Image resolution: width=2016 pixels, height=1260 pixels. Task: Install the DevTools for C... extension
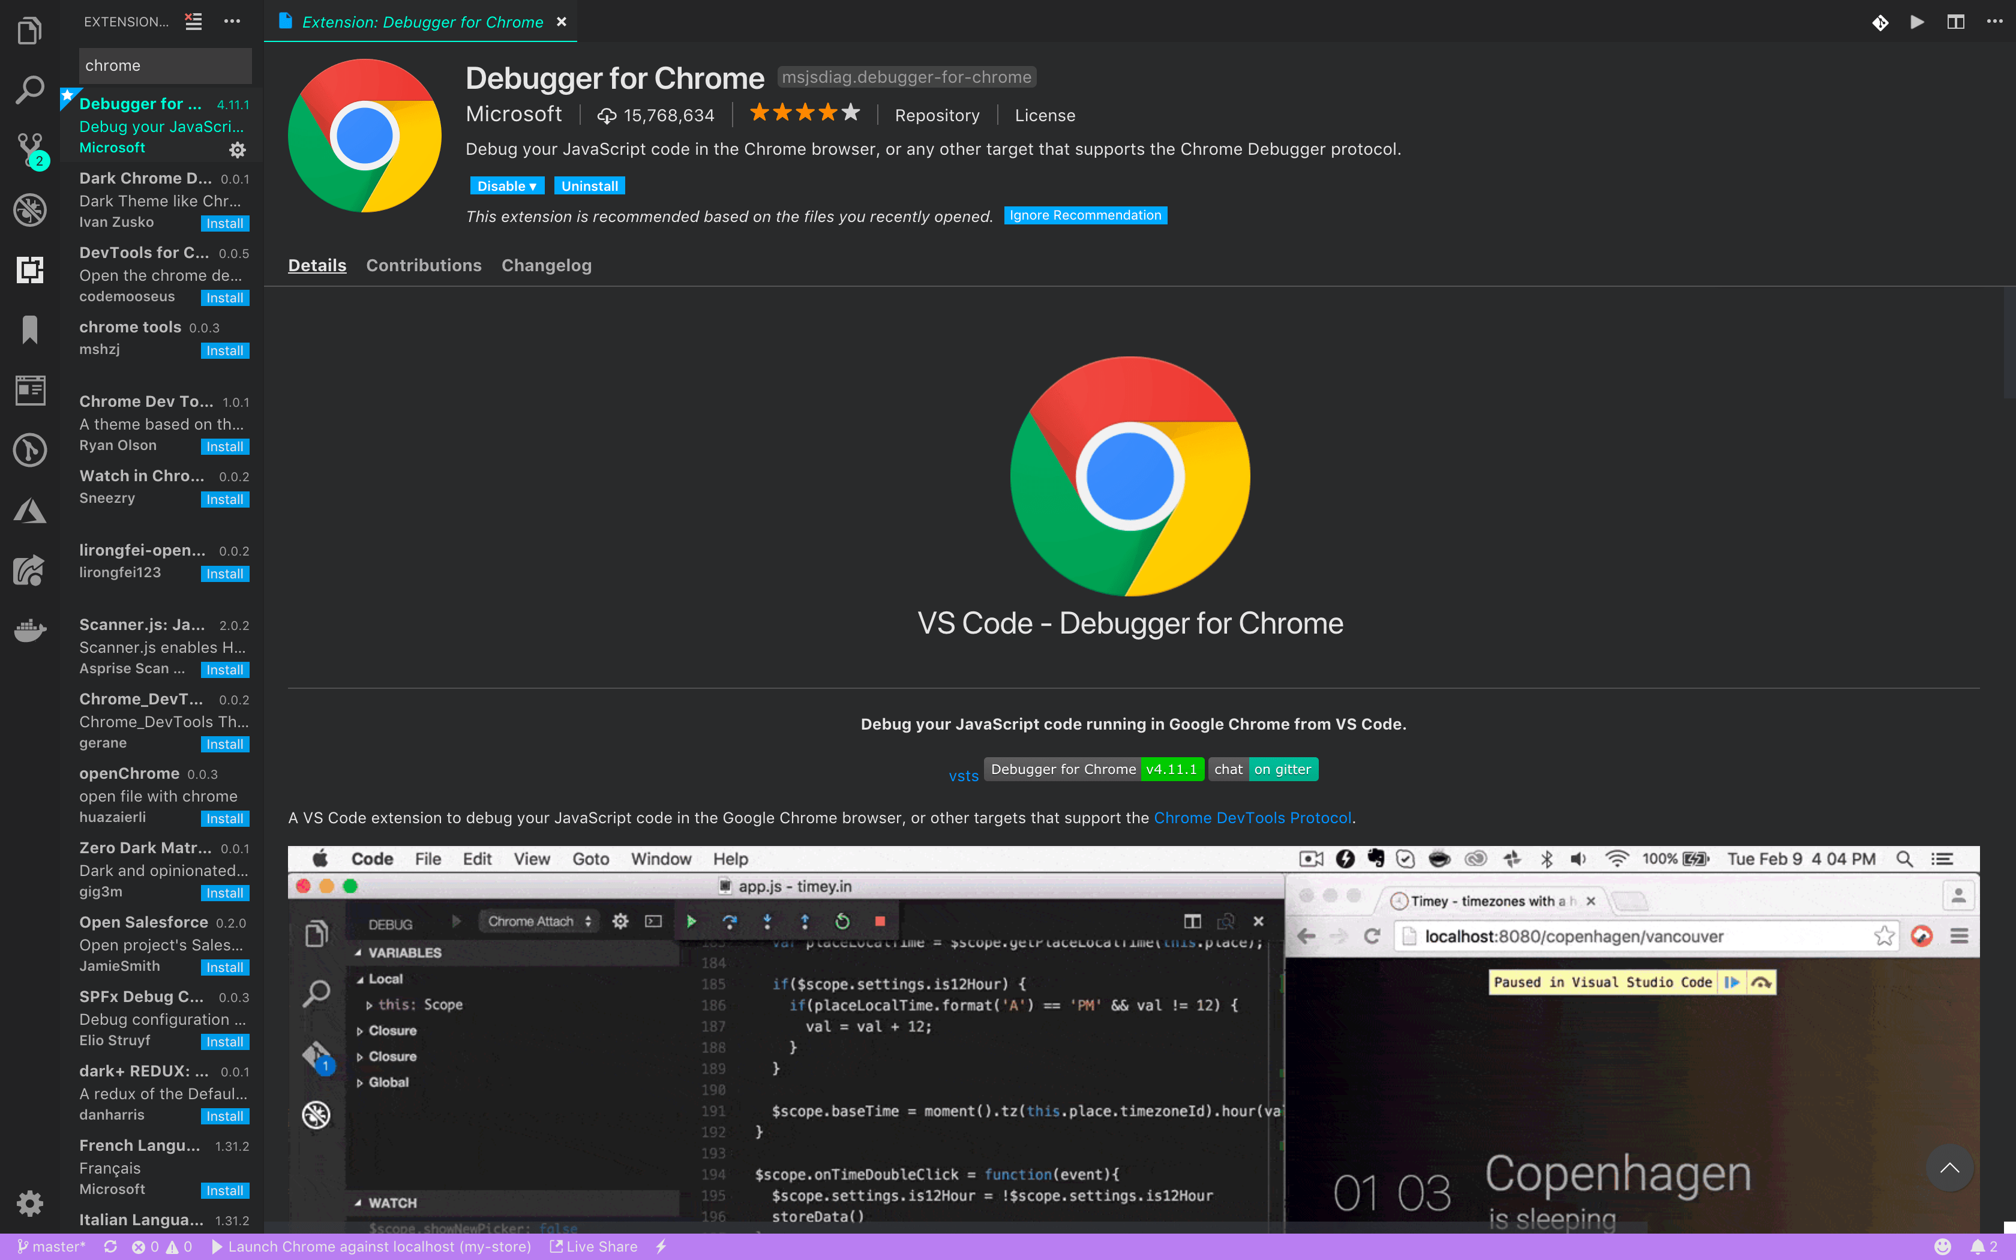tap(225, 298)
